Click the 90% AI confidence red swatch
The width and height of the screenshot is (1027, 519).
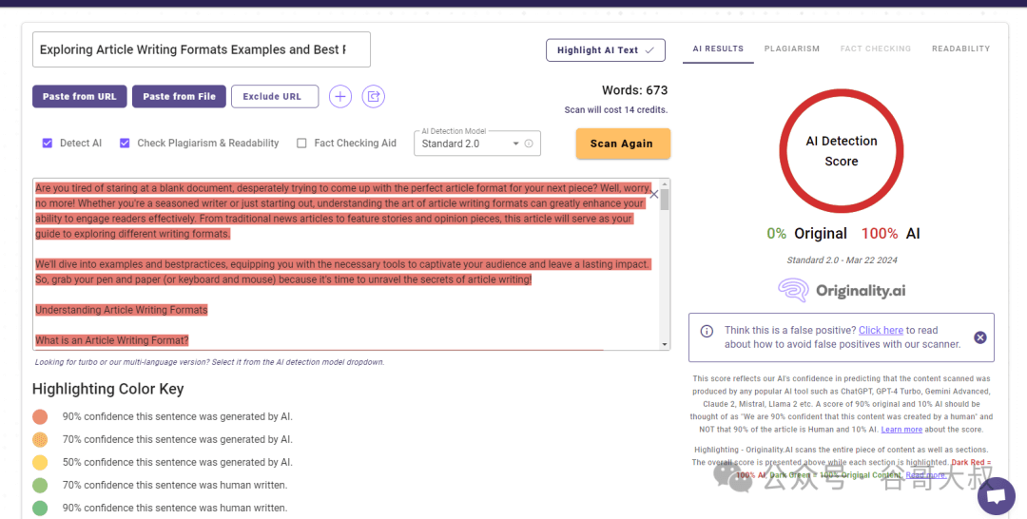pyautogui.click(x=40, y=417)
